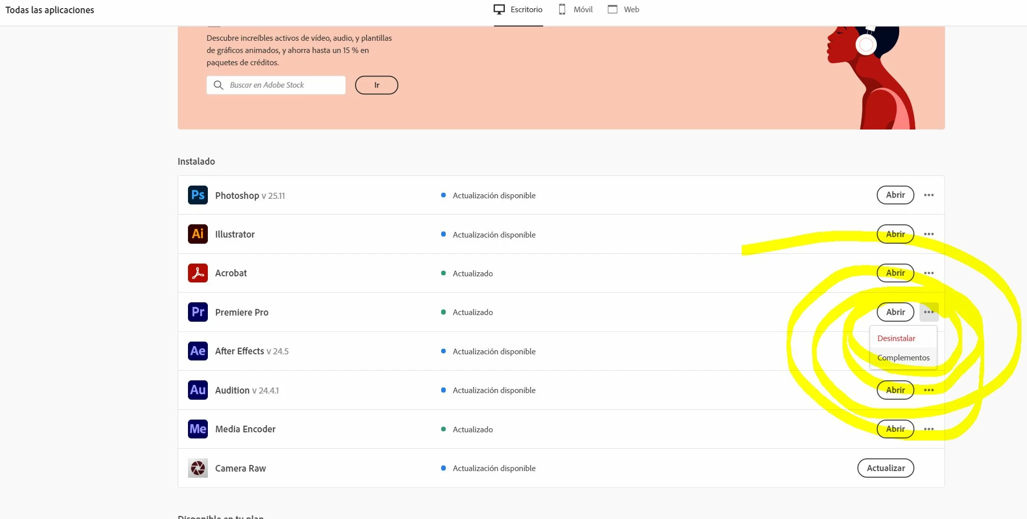Click the Photoshop v 25.11 name

(250, 195)
